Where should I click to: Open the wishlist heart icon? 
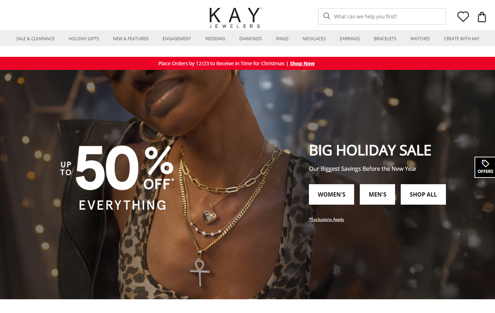pyautogui.click(x=463, y=17)
